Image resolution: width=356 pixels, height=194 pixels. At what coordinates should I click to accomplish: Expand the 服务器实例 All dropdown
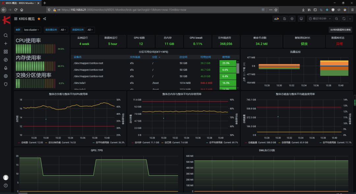tap(63, 30)
